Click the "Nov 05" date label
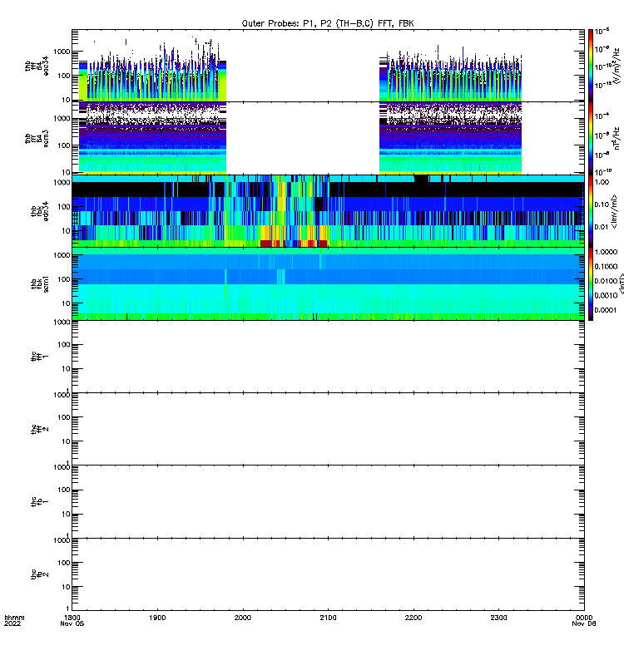Screen dimensions: 624x665 point(72,623)
